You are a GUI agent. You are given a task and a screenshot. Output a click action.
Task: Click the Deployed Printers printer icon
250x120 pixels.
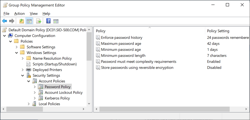coord(28,70)
